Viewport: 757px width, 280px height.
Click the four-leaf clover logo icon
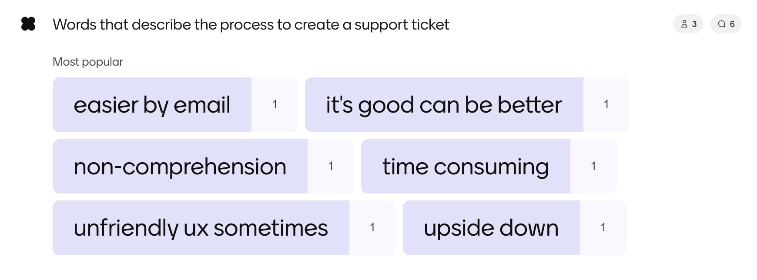[28, 24]
